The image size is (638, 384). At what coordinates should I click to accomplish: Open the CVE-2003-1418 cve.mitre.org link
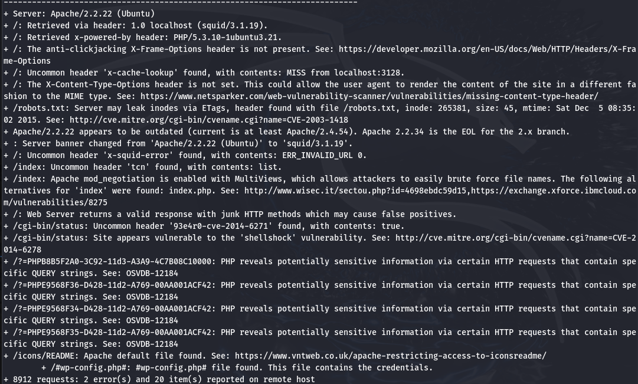coord(209,120)
